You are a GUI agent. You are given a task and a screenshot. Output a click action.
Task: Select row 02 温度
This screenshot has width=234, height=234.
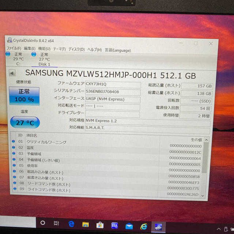point(107,150)
